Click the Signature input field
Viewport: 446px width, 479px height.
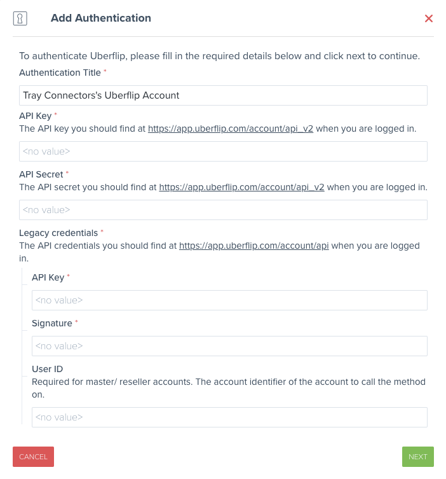tap(229, 346)
